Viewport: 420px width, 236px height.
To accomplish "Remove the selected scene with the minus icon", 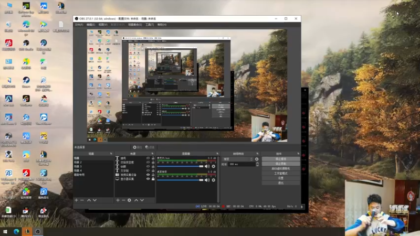I will [x=82, y=200].
